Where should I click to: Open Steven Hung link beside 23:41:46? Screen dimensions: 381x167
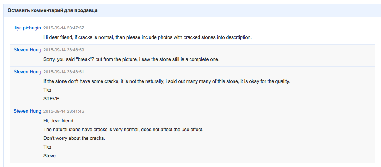click(x=27, y=111)
